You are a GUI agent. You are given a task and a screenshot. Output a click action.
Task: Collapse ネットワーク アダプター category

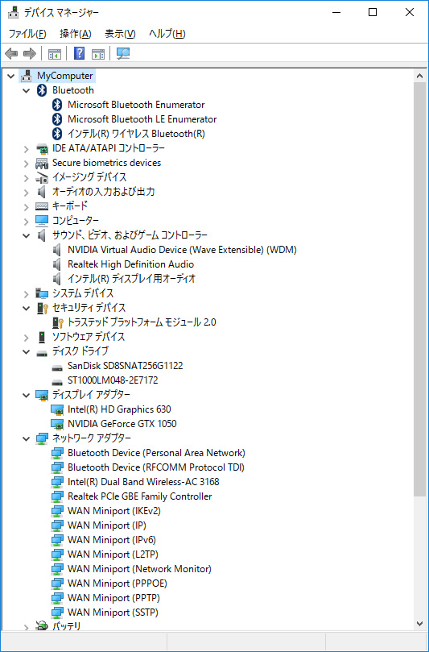[x=27, y=438]
